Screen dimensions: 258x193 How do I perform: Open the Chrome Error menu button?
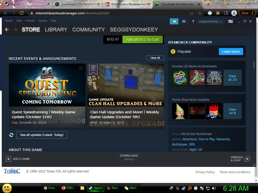pos(247,13)
